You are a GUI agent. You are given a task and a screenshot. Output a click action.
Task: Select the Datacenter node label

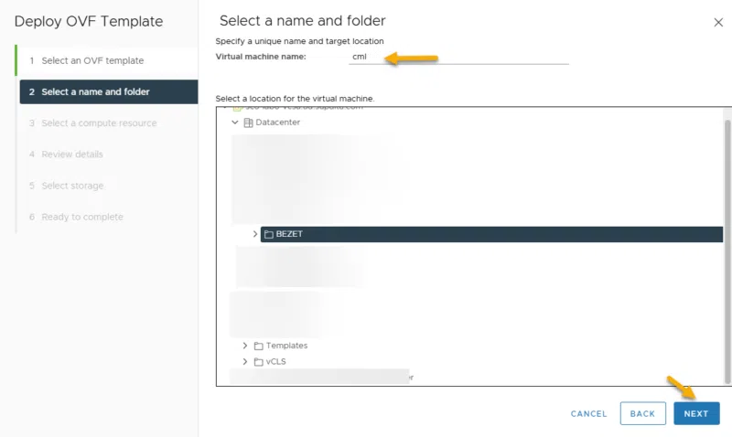coord(278,123)
